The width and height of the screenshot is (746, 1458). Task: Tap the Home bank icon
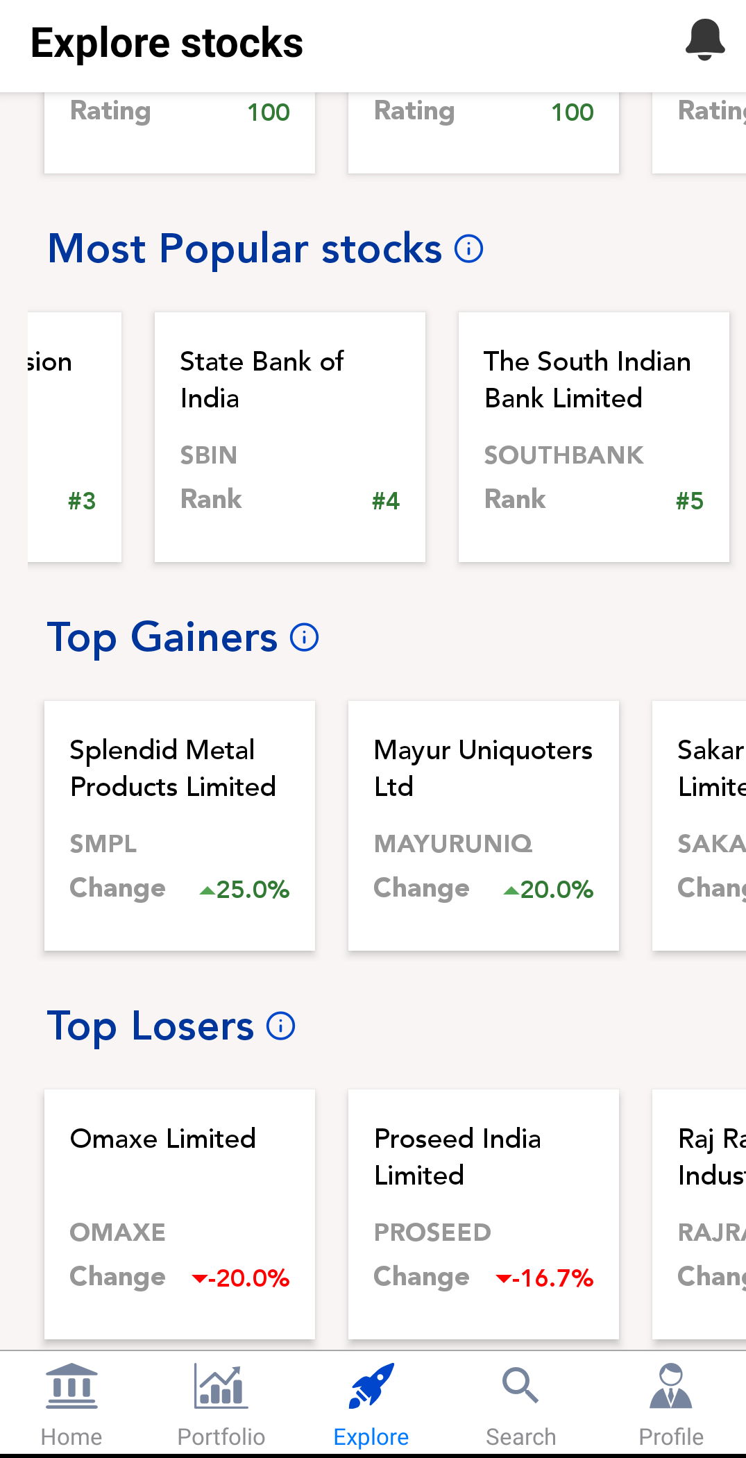(x=71, y=1387)
